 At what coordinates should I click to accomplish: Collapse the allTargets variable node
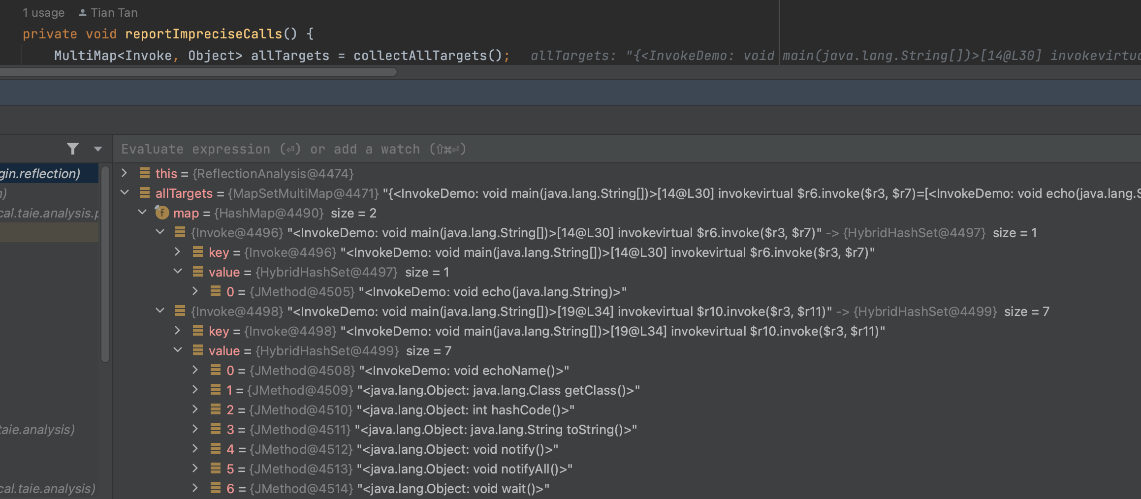[125, 193]
